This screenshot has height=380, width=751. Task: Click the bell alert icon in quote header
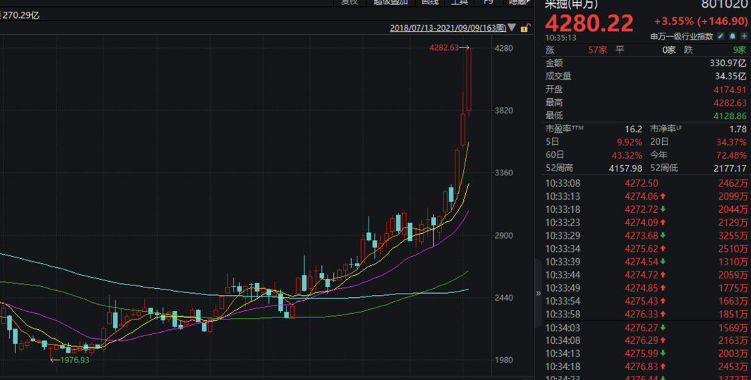coord(732,36)
